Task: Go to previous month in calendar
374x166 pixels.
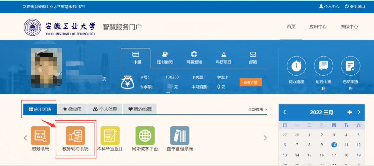Action: pyautogui.click(x=285, y=112)
